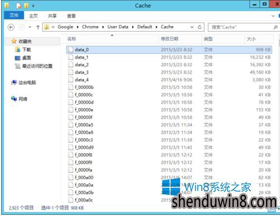Expand the address bar history dropdown
The image size is (280, 216).
[192, 27]
